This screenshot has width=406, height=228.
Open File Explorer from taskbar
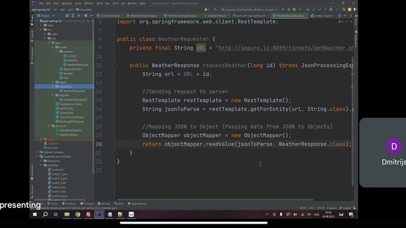coord(67,214)
